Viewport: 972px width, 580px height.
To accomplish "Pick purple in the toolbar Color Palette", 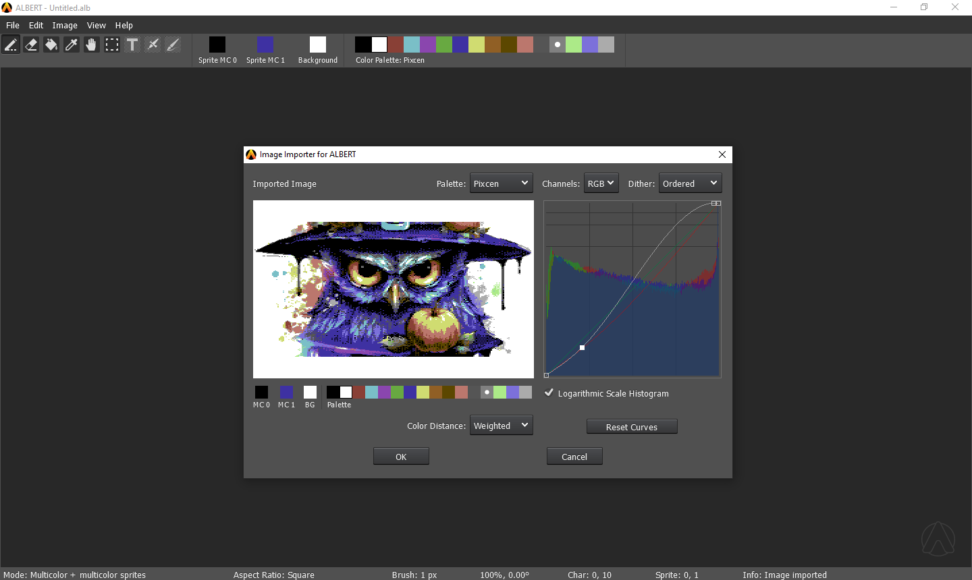I will [x=428, y=45].
